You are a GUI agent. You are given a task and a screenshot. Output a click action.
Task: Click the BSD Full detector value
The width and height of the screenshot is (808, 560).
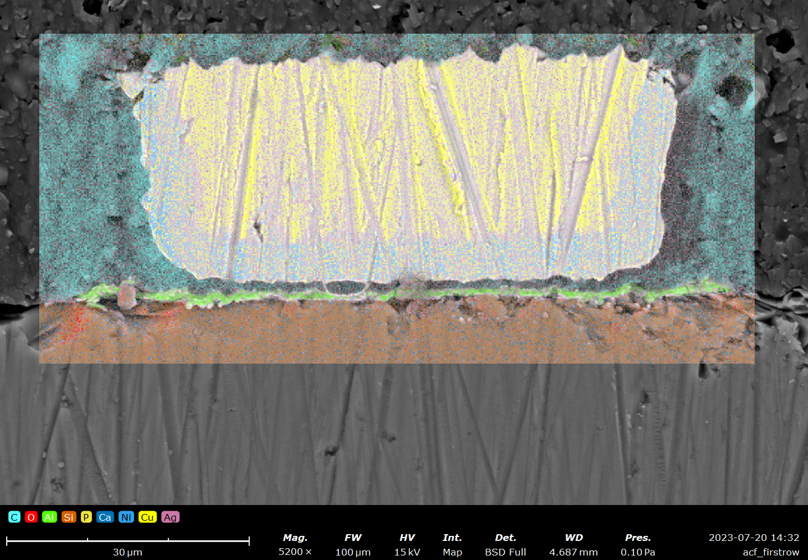coord(506,552)
